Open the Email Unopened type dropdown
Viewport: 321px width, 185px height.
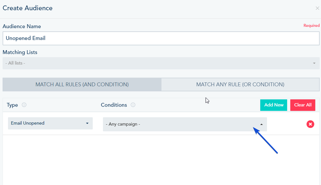pyautogui.click(x=50, y=123)
